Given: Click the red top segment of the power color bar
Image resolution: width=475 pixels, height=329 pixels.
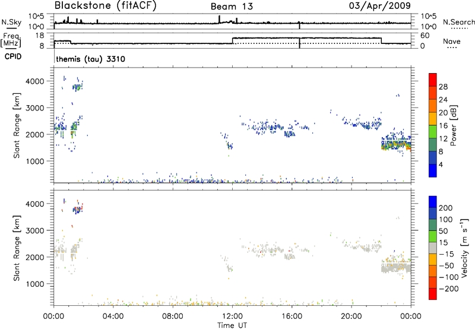Looking at the screenshot, I should pos(433,80).
